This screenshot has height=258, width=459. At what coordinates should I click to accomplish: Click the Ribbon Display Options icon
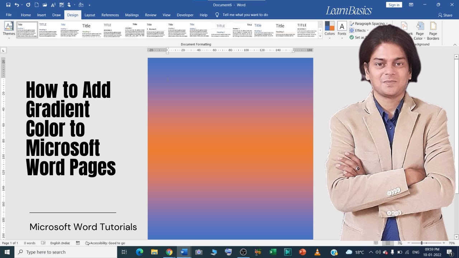(x=411, y=5)
